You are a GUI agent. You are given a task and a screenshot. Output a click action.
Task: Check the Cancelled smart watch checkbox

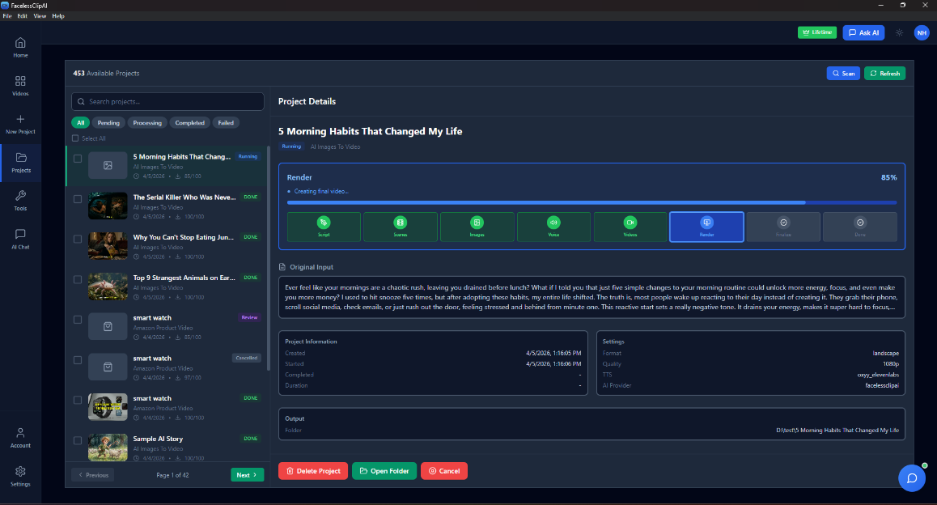[78, 360]
